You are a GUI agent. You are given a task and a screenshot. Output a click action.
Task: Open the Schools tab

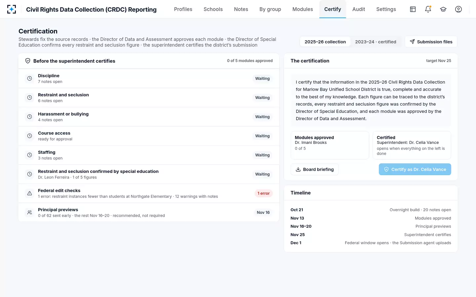213,9
